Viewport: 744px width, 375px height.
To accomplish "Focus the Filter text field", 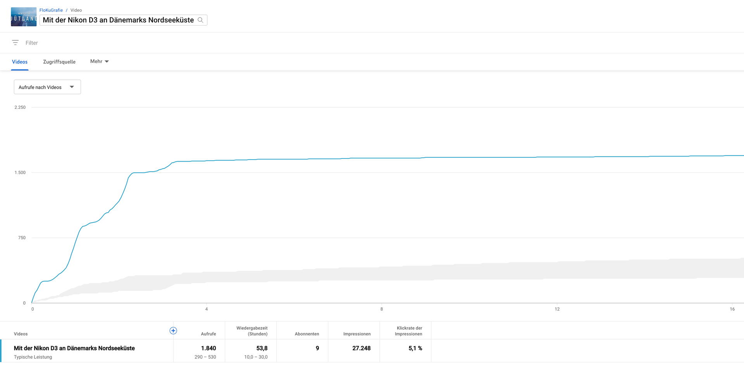I will tap(116, 43).
